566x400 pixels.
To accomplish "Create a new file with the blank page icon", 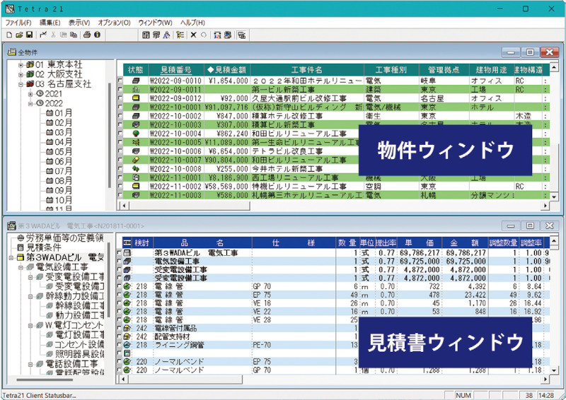I will click(x=9, y=35).
